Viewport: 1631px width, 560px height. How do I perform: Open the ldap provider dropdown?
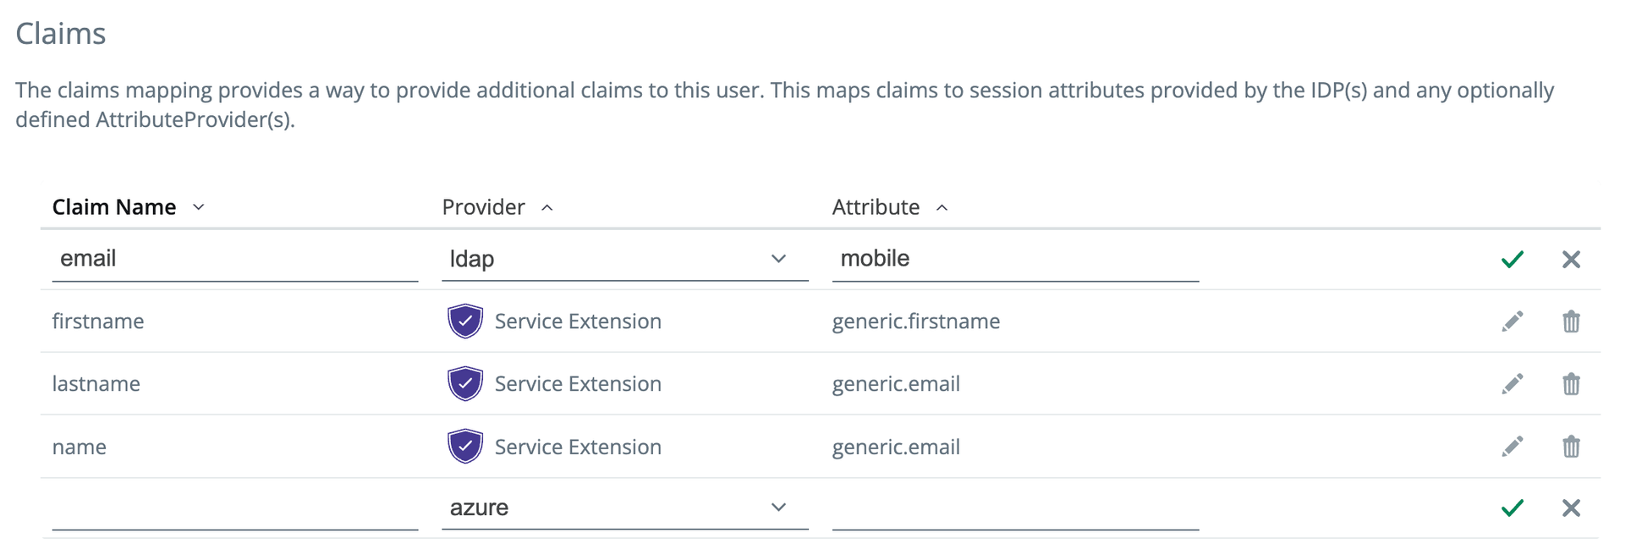[x=624, y=259]
